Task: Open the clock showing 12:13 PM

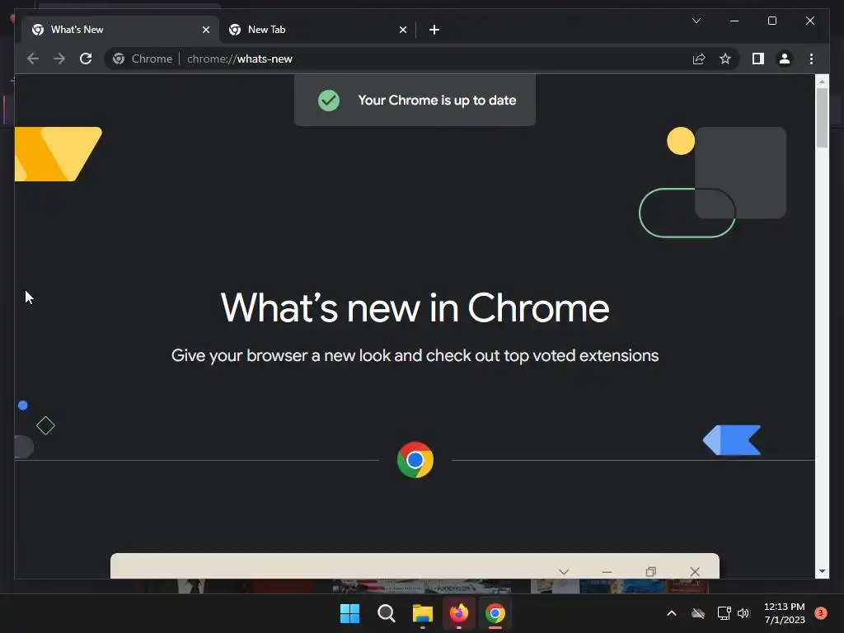Action: pyautogui.click(x=785, y=613)
